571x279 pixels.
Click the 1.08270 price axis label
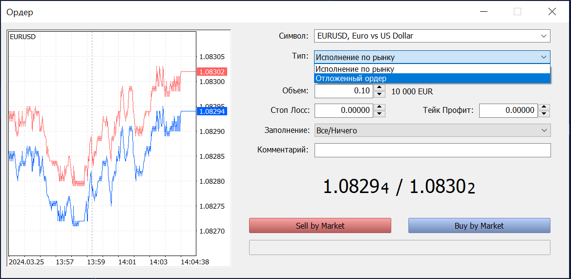tap(212, 231)
